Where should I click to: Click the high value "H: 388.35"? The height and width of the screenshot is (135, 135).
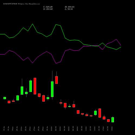point(70,7)
